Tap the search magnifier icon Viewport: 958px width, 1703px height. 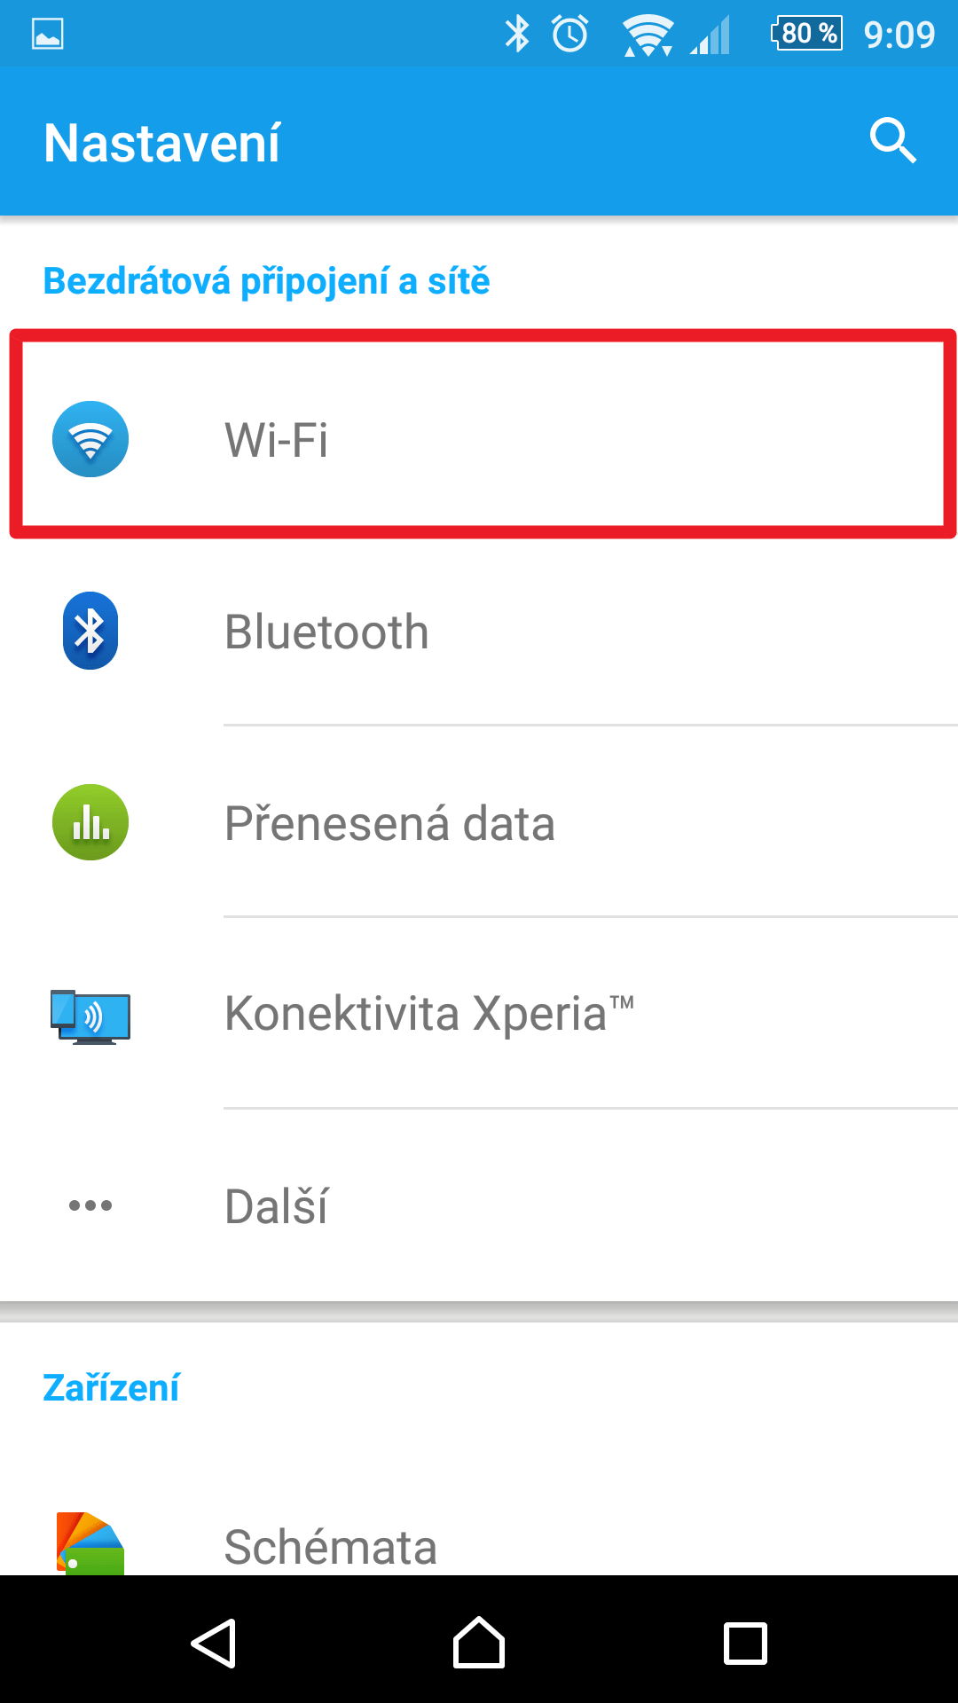pos(892,141)
